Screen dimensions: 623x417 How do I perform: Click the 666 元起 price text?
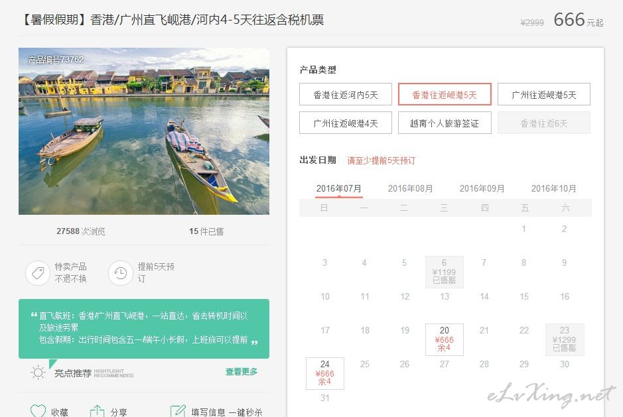coord(579,19)
